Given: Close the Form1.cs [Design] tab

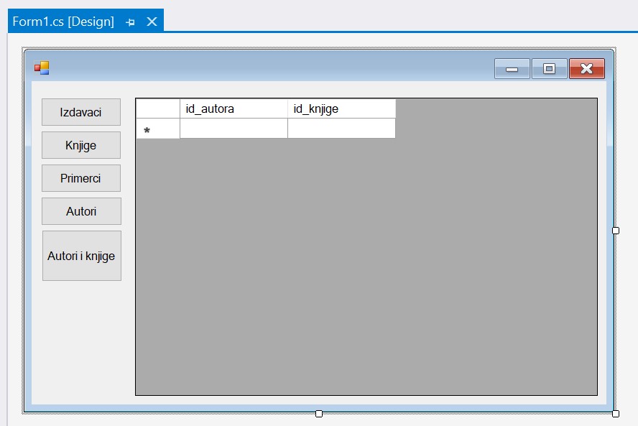Looking at the screenshot, I should [152, 22].
